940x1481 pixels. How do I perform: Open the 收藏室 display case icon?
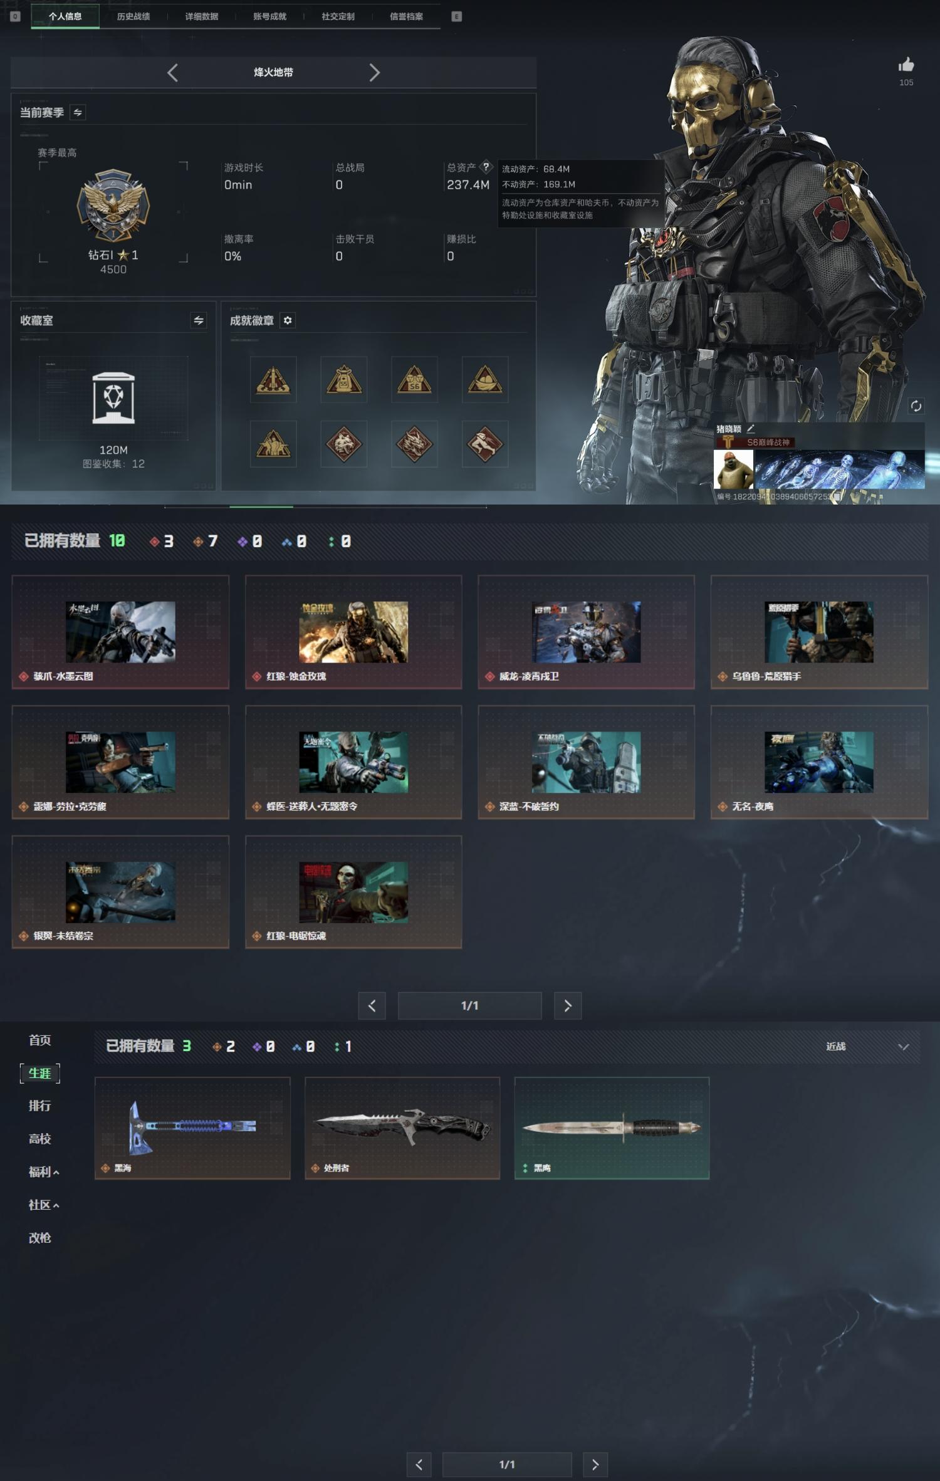click(x=113, y=398)
